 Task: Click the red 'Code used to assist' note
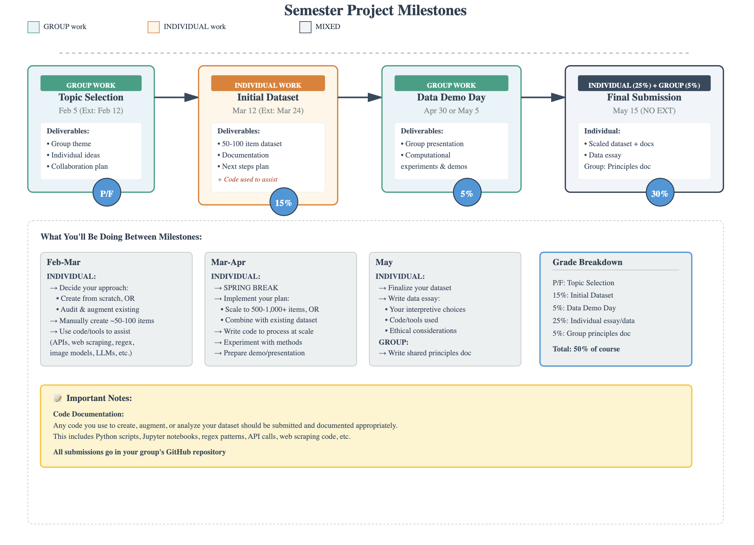tap(248, 179)
